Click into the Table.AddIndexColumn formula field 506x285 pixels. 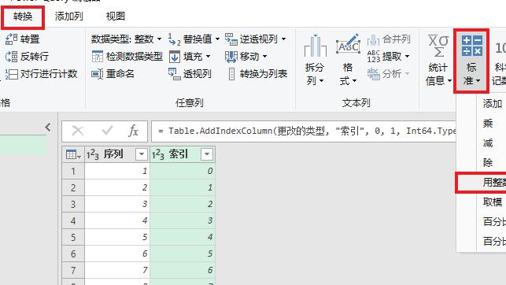point(304,131)
